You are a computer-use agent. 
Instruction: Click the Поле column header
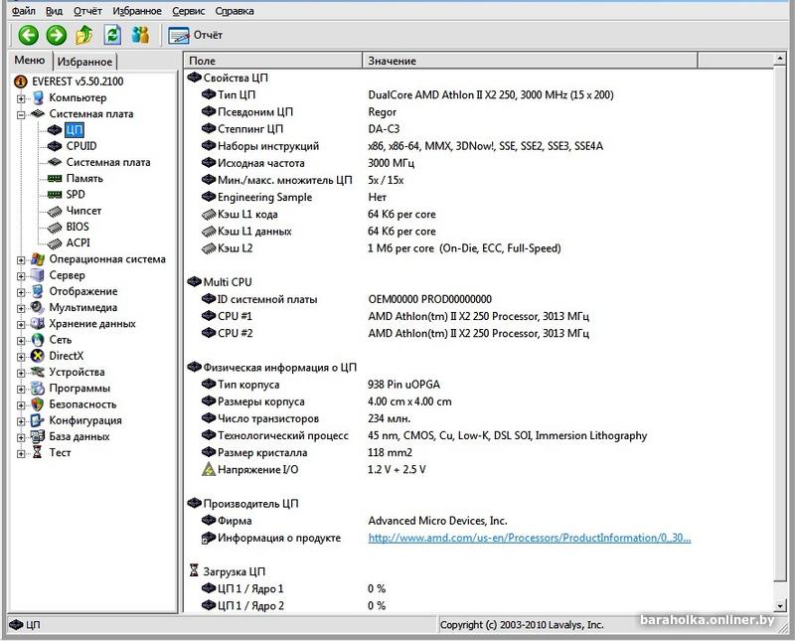tap(203, 62)
